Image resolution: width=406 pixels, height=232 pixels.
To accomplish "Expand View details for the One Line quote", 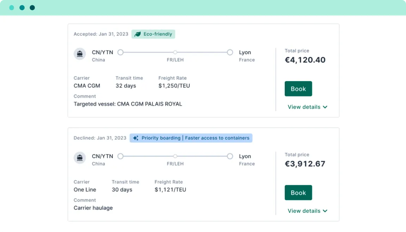I will (308, 211).
